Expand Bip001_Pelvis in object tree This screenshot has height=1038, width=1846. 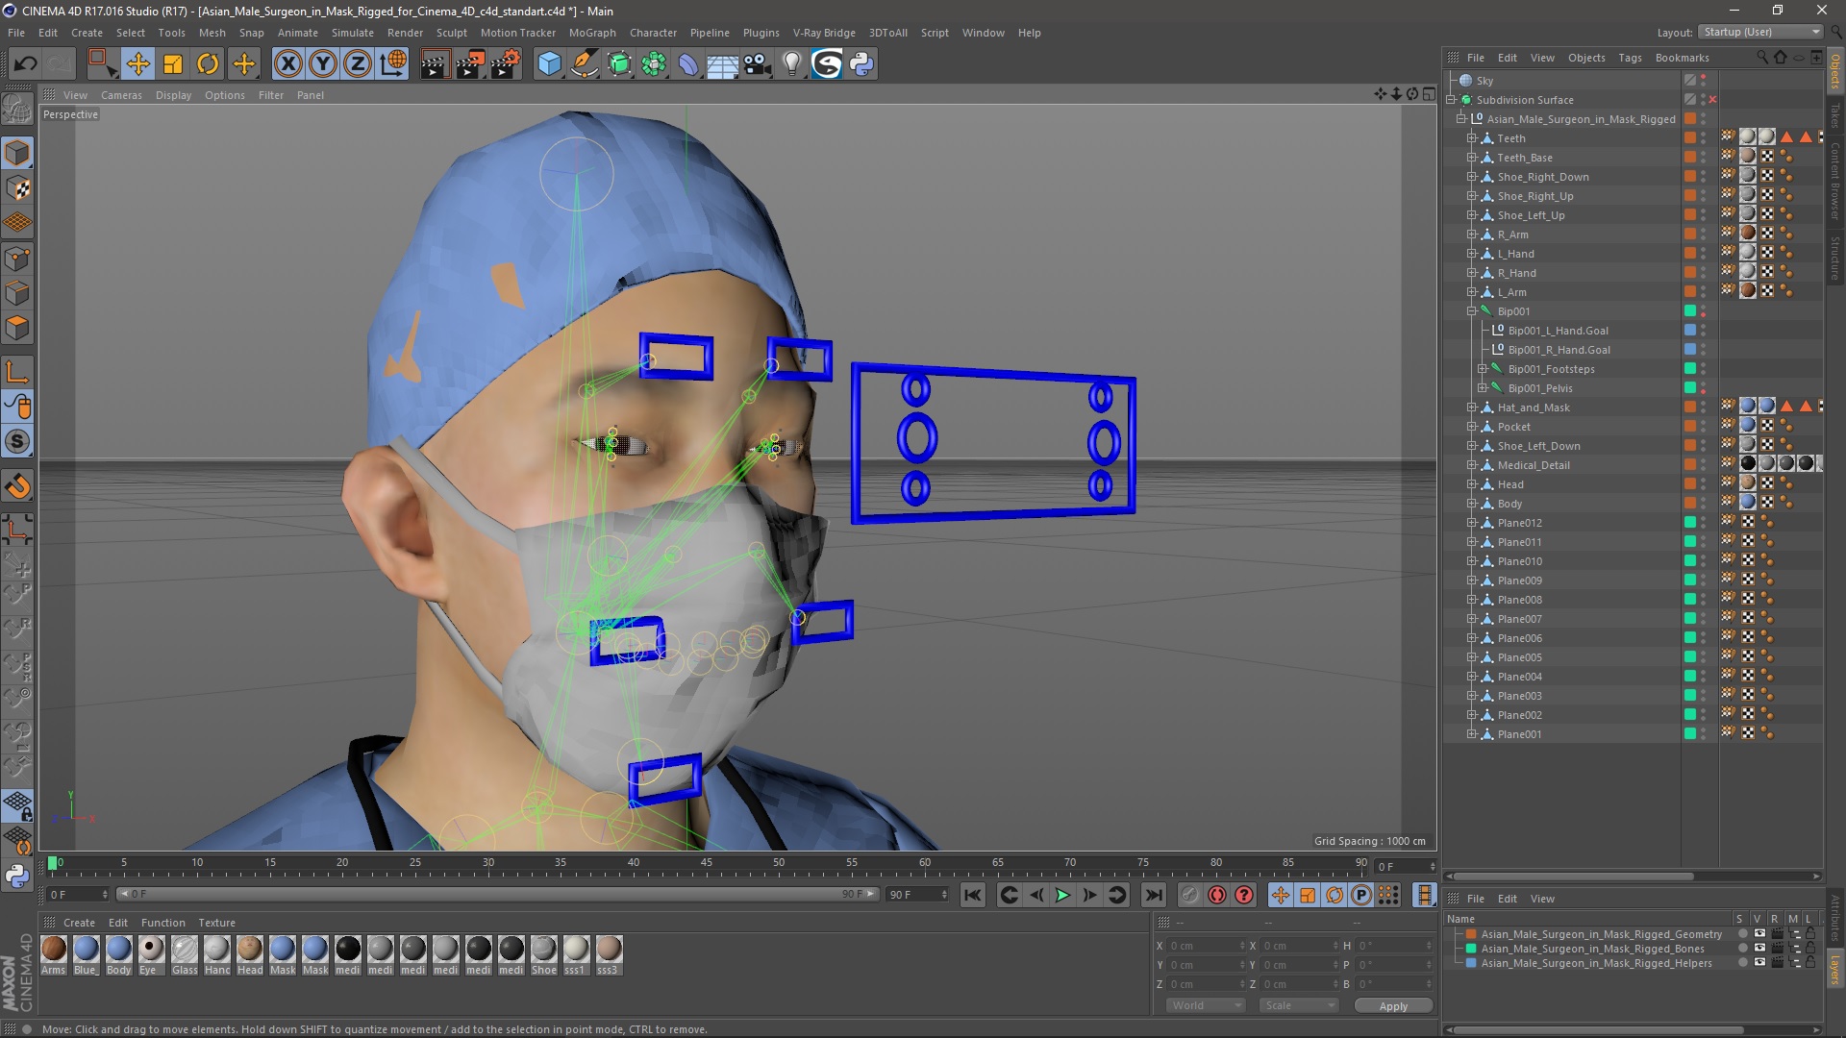[x=1482, y=388]
